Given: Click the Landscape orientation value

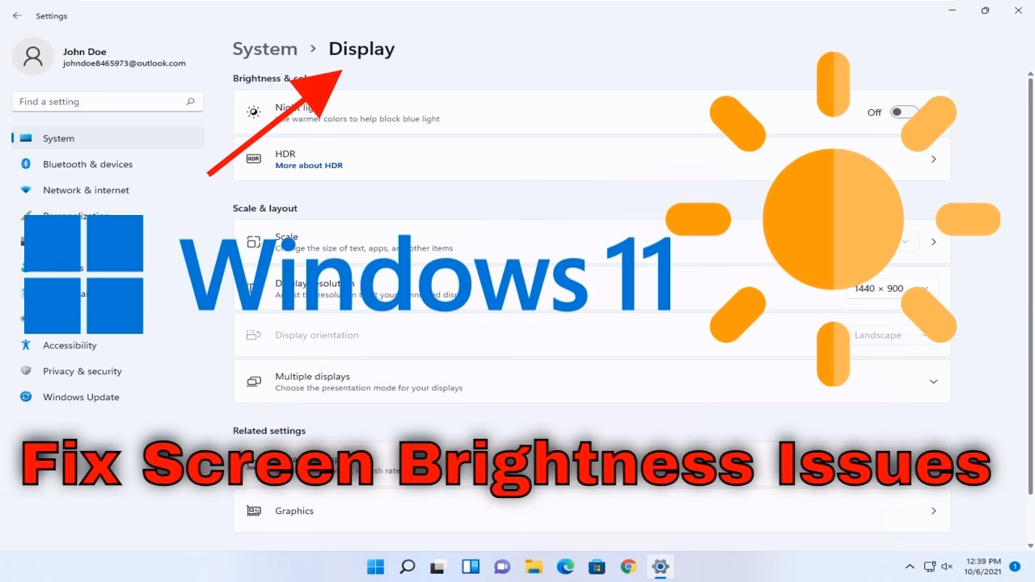Looking at the screenshot, I should click(x=877, y=335).
